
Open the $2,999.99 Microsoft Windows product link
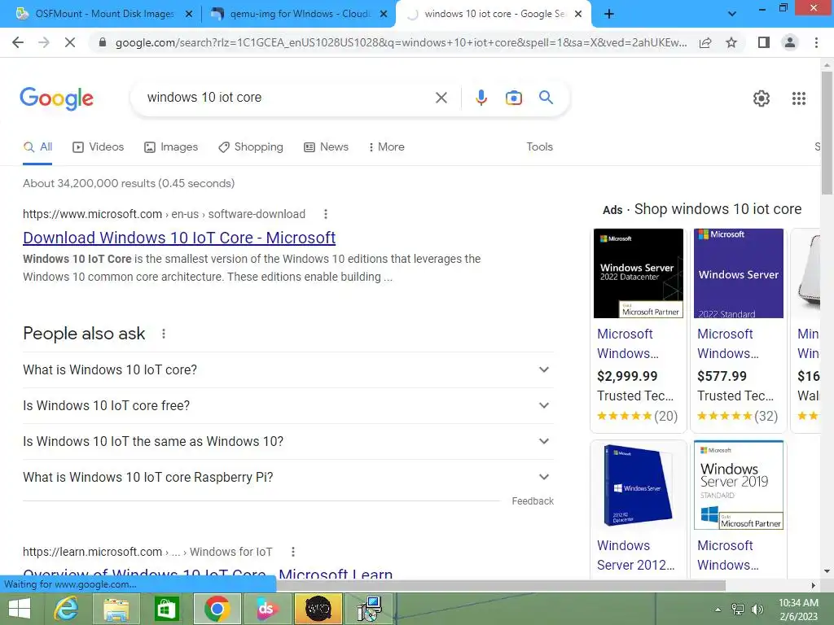point(628,344)
